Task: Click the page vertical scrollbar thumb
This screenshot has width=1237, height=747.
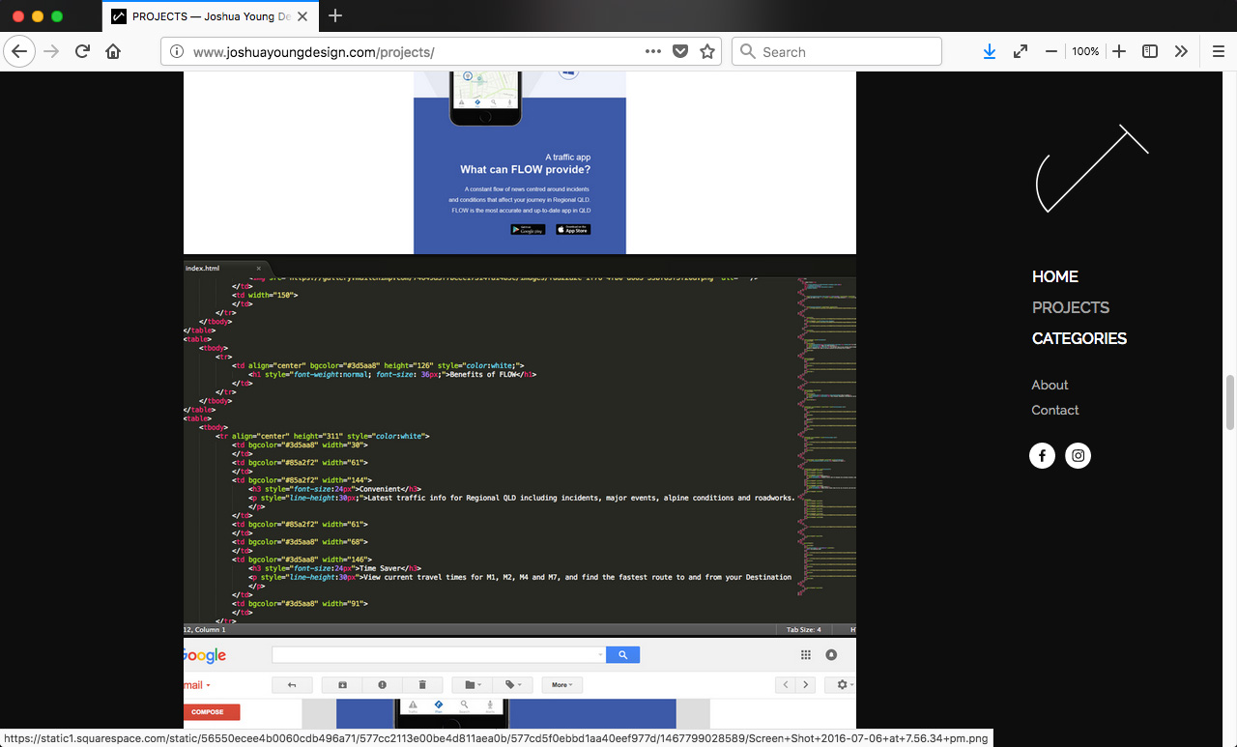Action: point(1230,402)
